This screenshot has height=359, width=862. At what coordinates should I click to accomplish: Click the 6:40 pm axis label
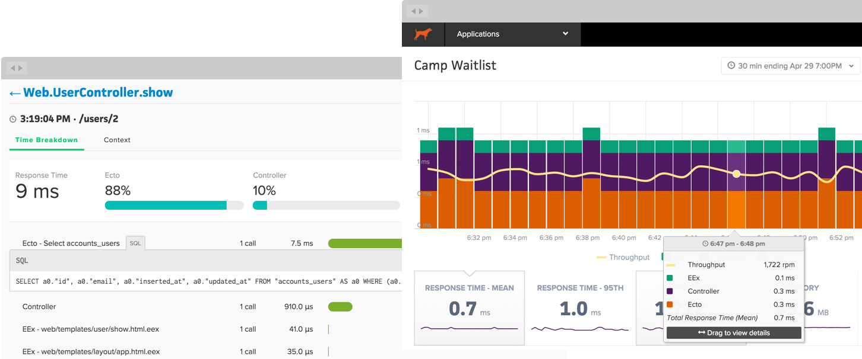coord(623,238)
